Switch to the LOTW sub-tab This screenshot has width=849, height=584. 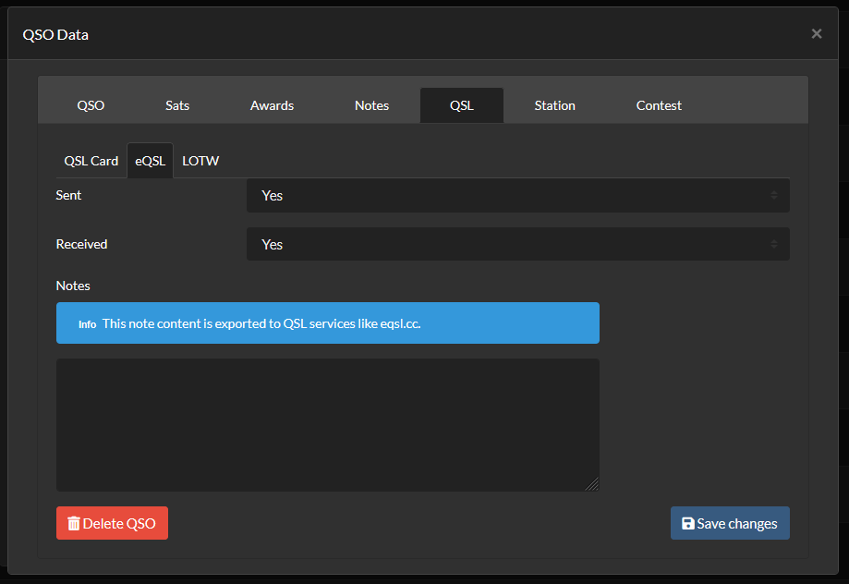tap(200, 161)
